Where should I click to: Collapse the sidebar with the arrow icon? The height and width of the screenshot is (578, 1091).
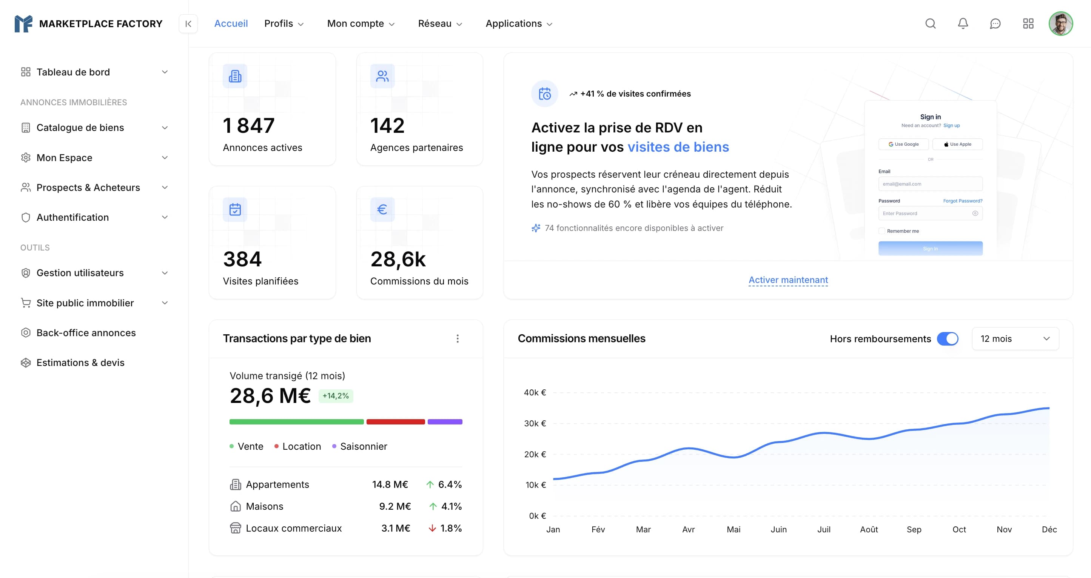[188, 24]
